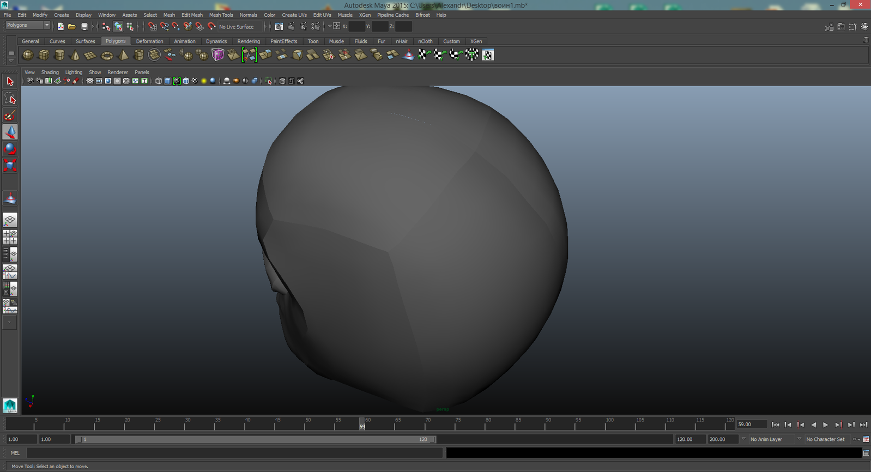The image size is (871, 472).
Task: Open Render Settings clapper icon
Action: 316,26
